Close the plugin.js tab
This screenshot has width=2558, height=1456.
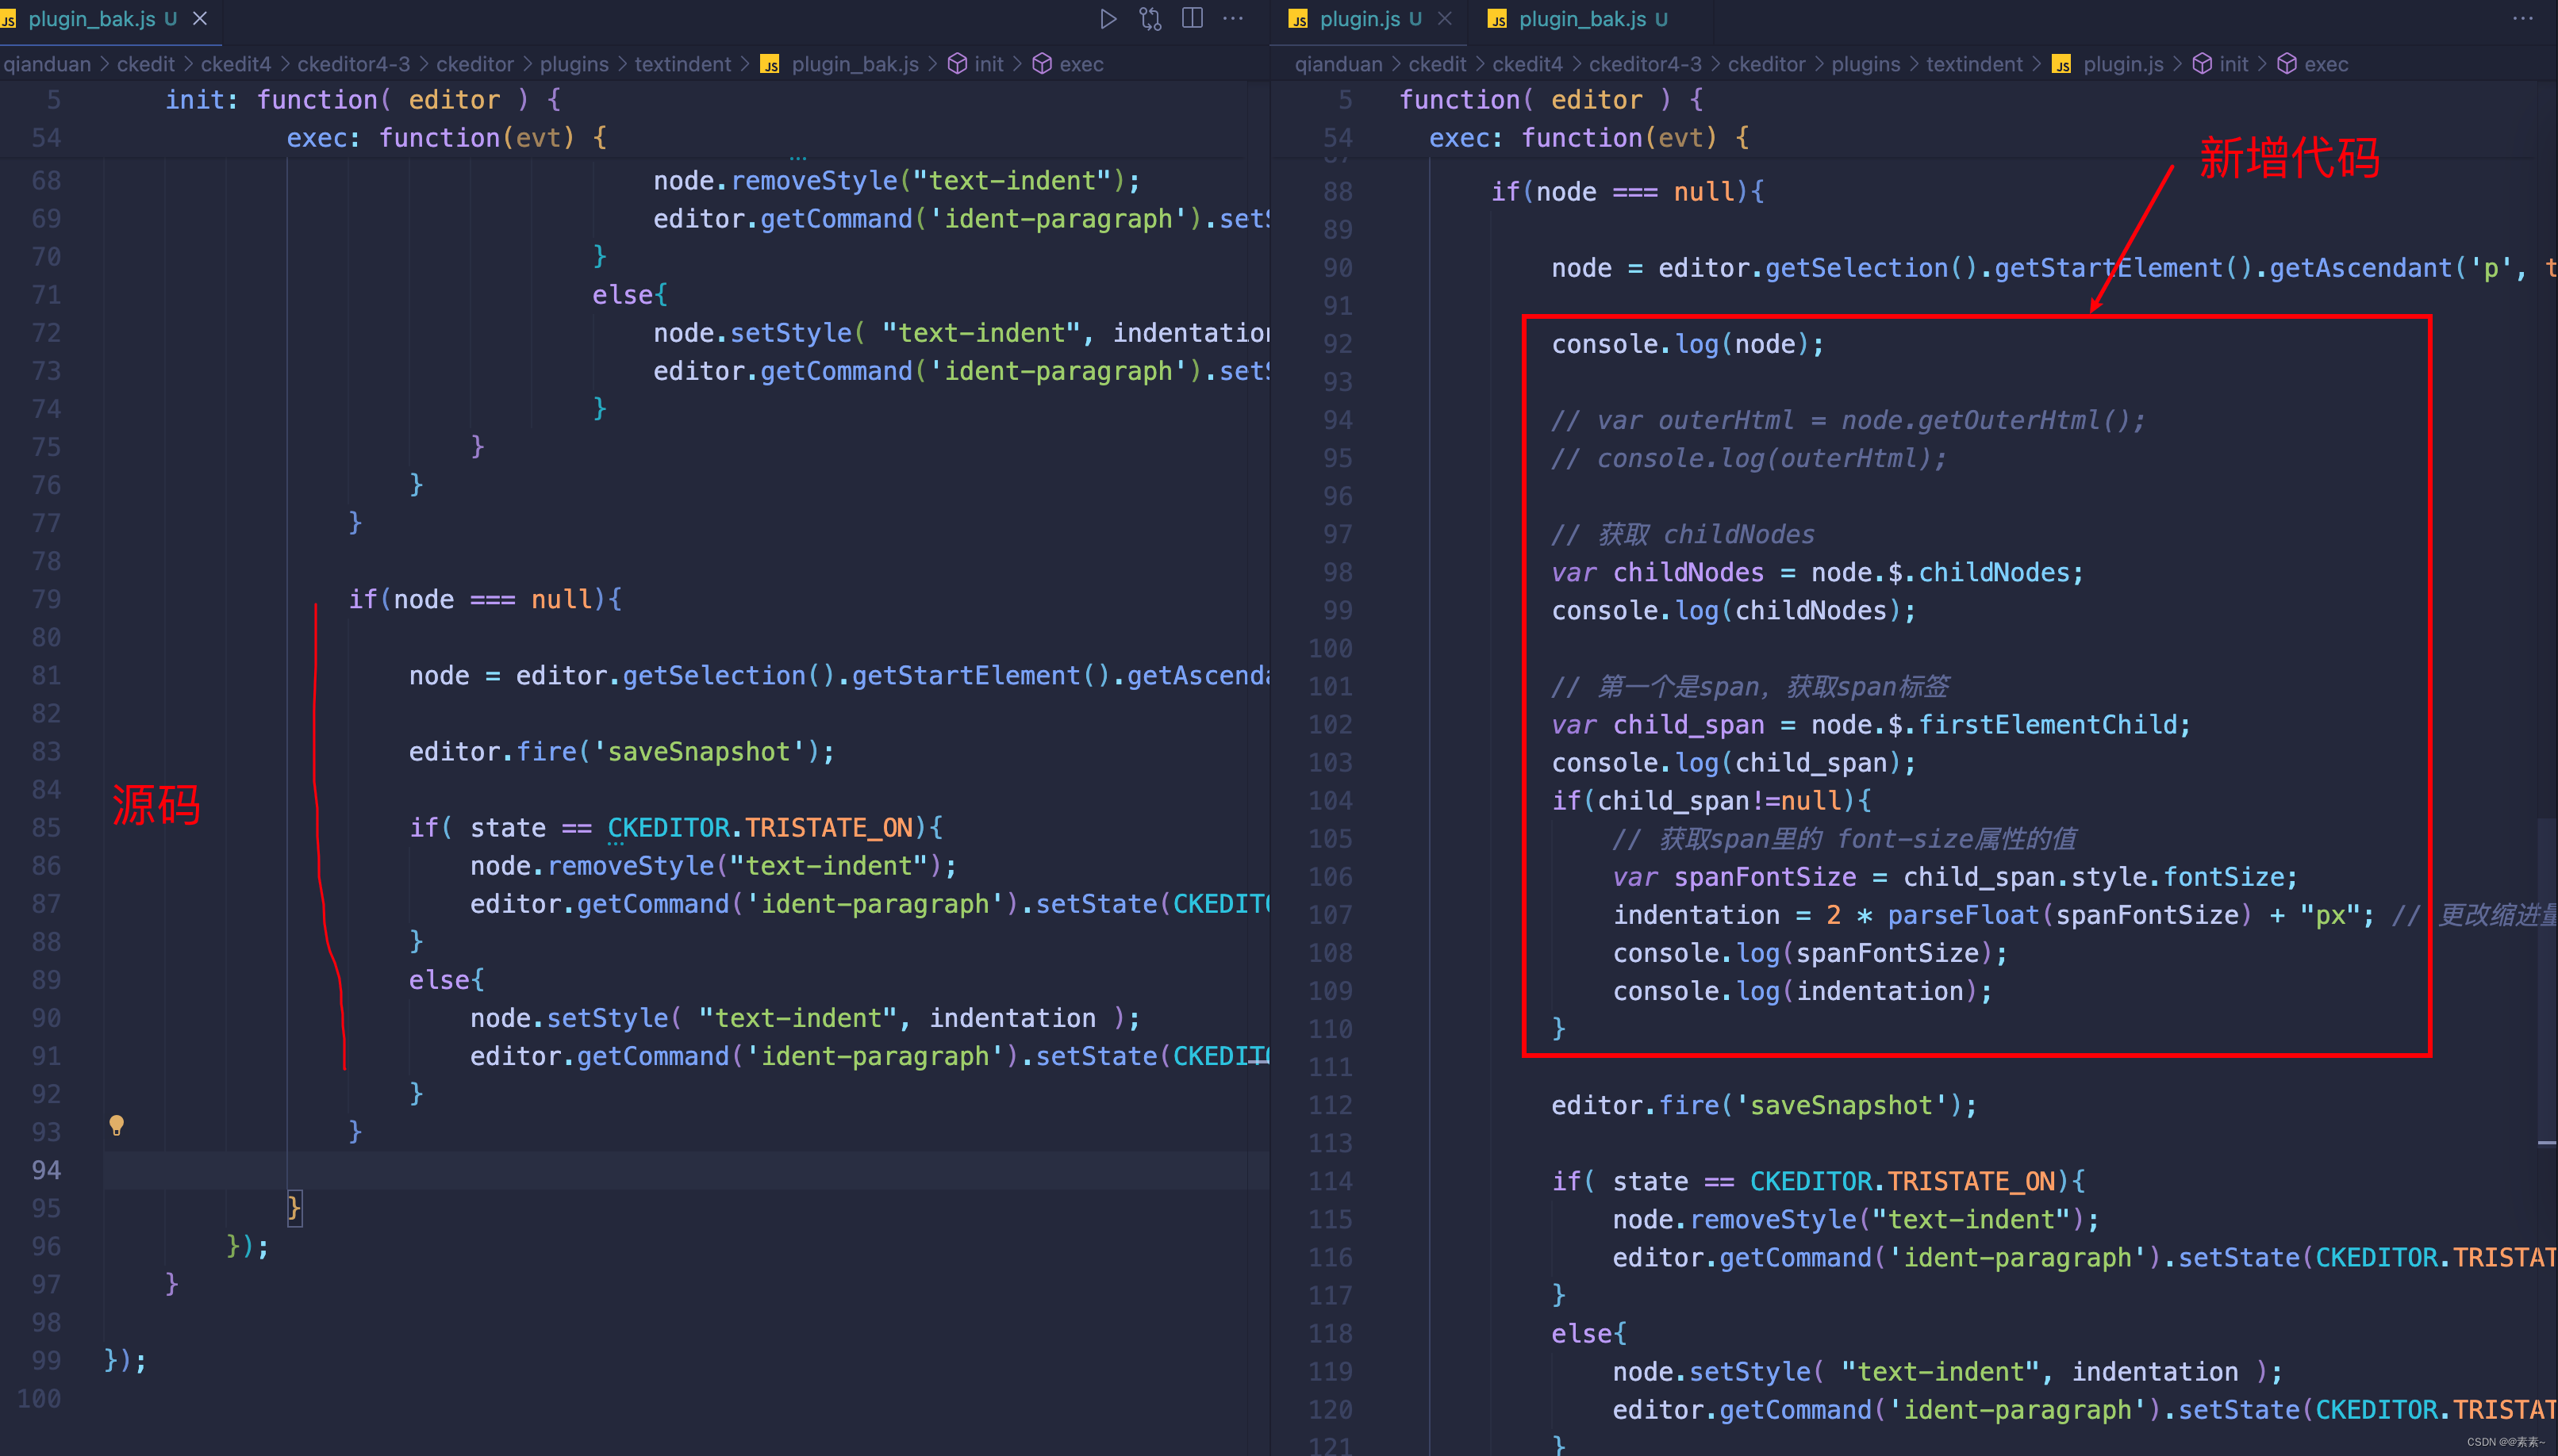coord(1445,18)
